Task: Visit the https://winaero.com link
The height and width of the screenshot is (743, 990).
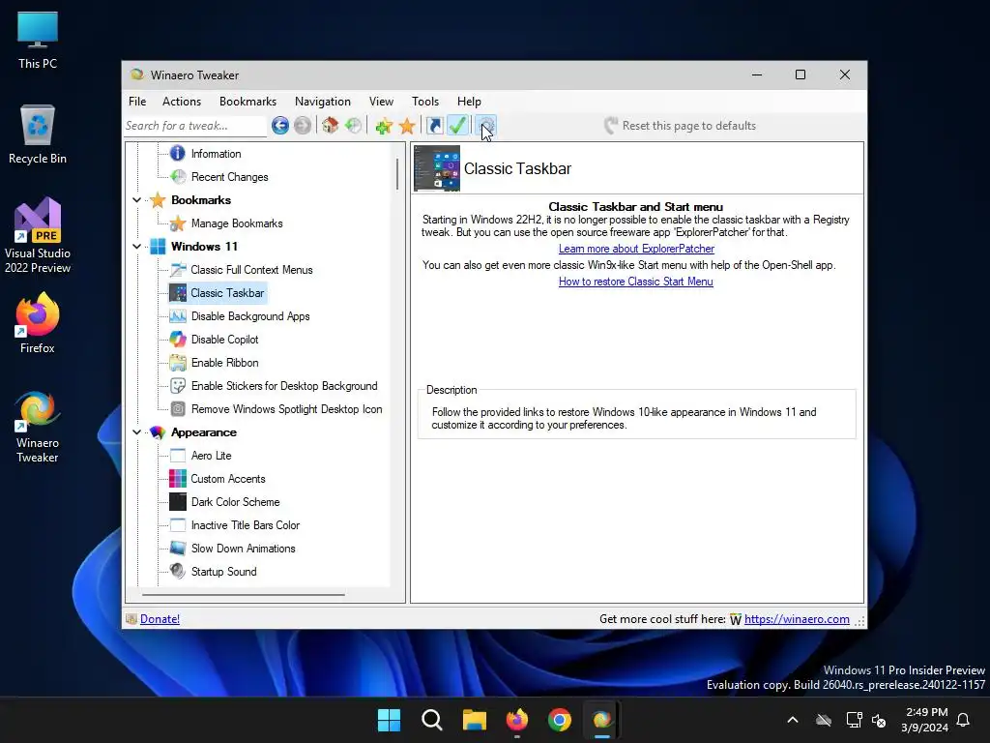Action: [797, 619]
